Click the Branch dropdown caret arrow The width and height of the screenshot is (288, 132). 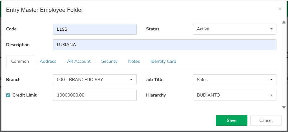tap(131, 80)
